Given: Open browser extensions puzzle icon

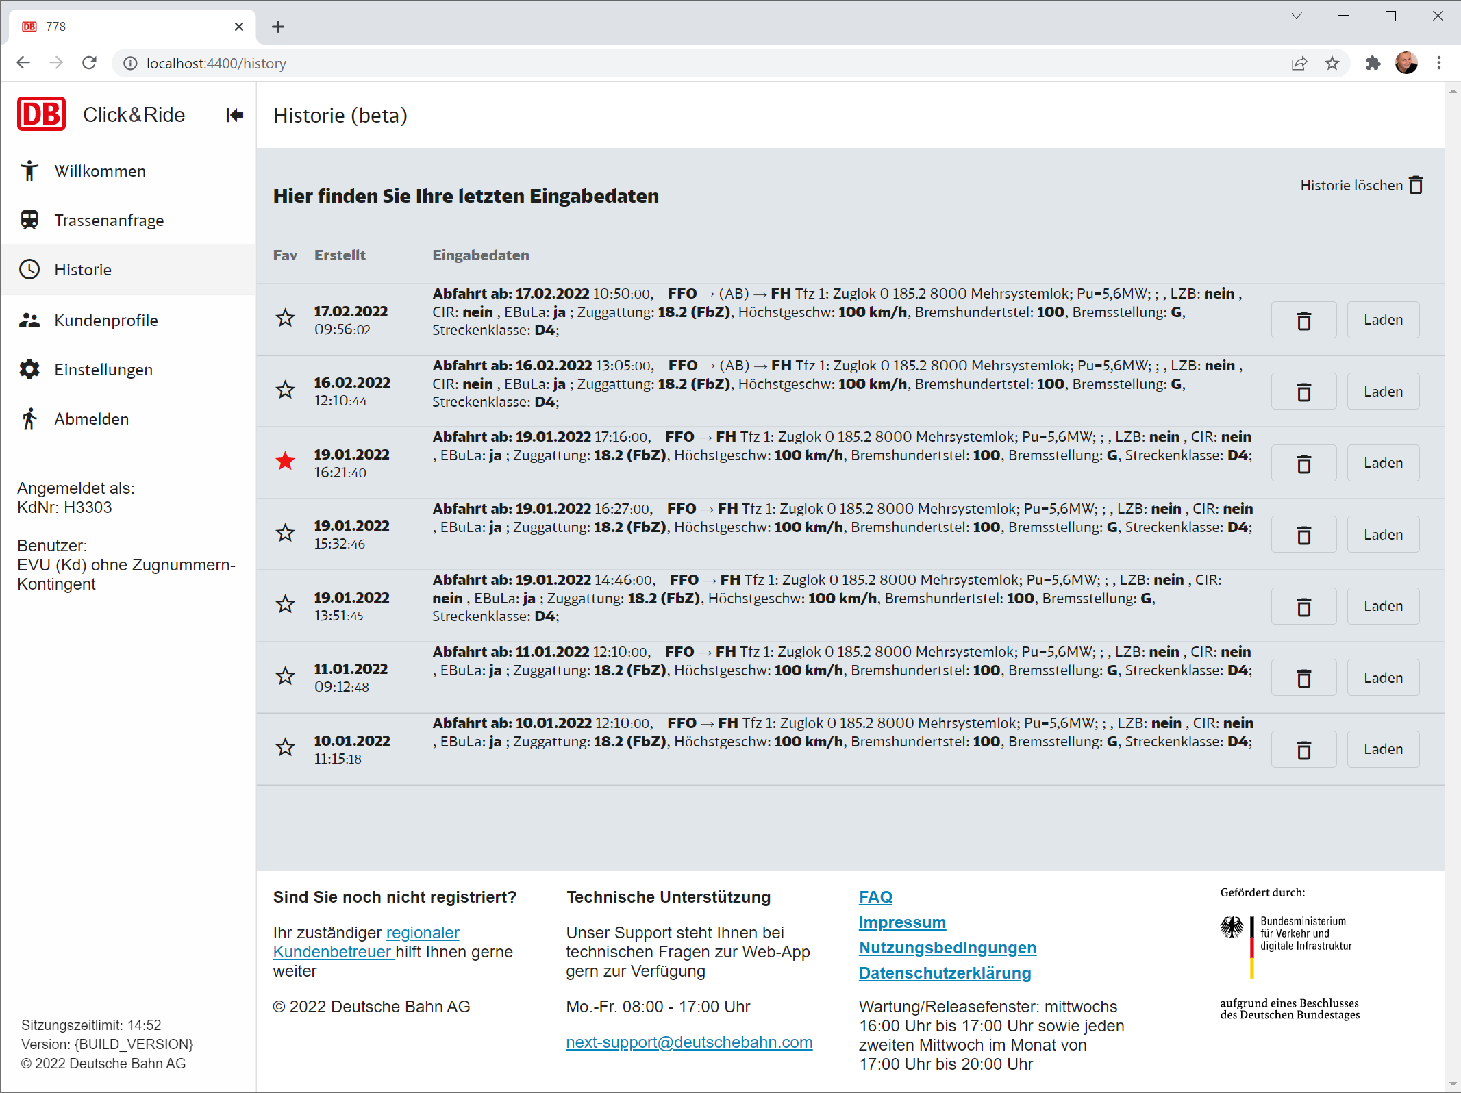Looking at the screenshot, I should (1373, 63).
